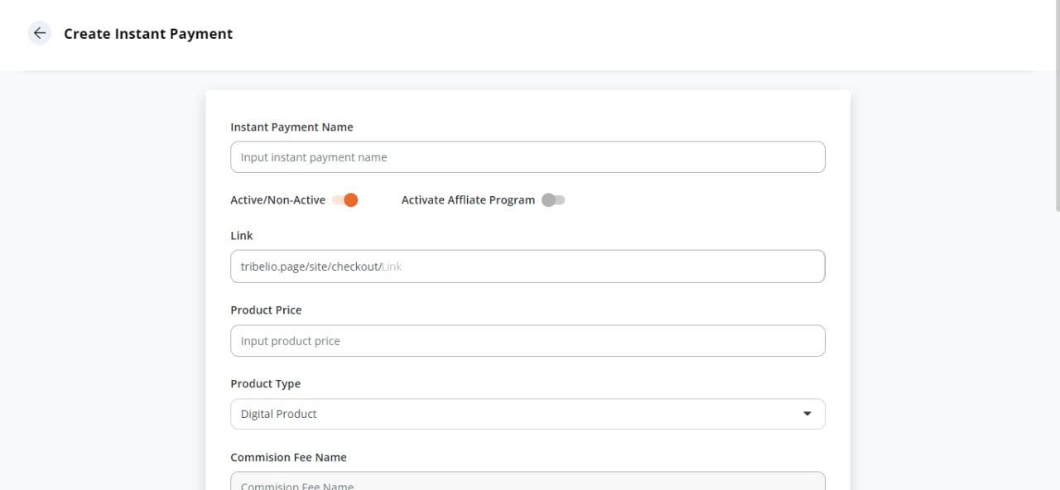Focus the Link input field
Viewport: 1060px width, 490px height.
528,267
